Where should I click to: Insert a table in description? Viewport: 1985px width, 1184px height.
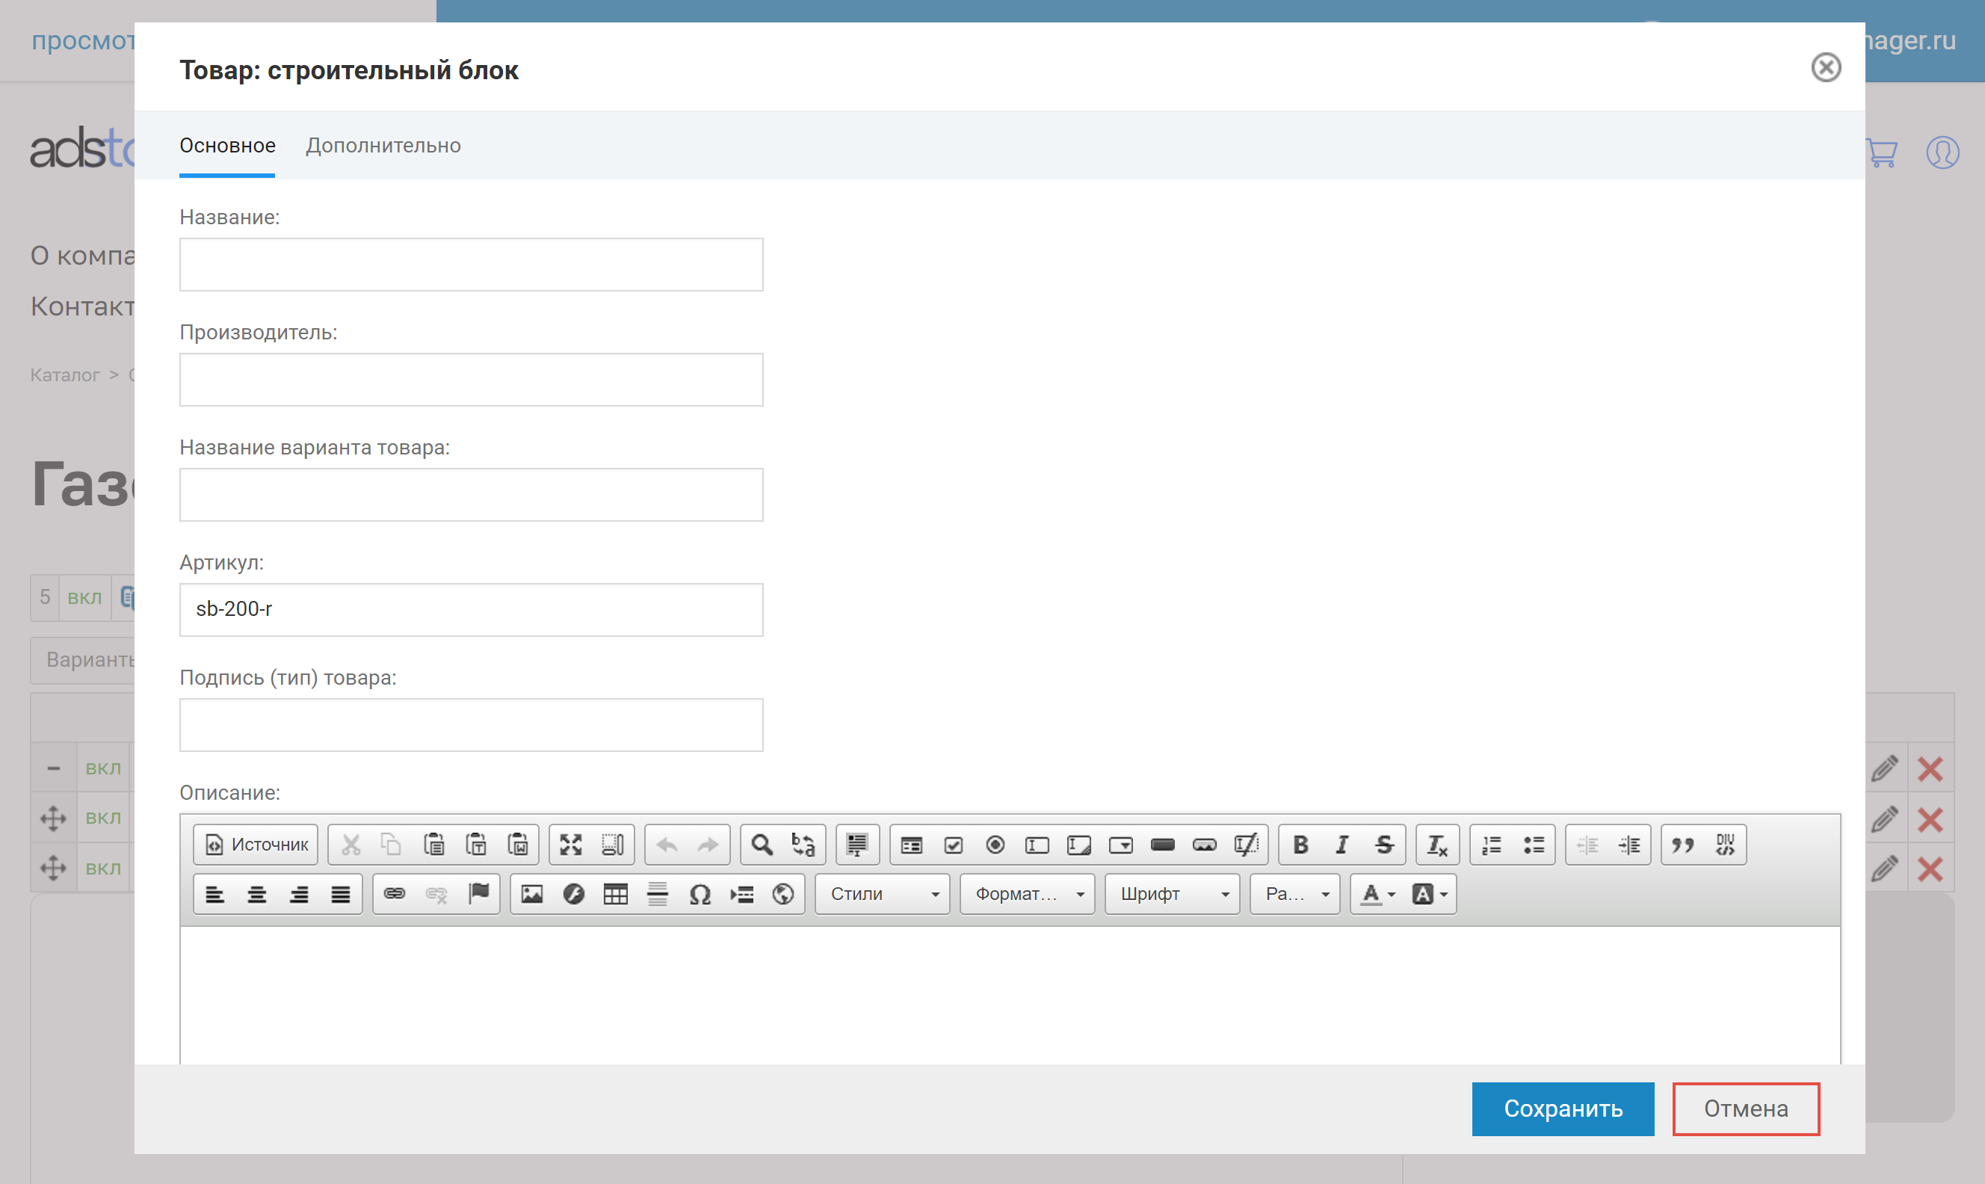(x=615, y=895)
